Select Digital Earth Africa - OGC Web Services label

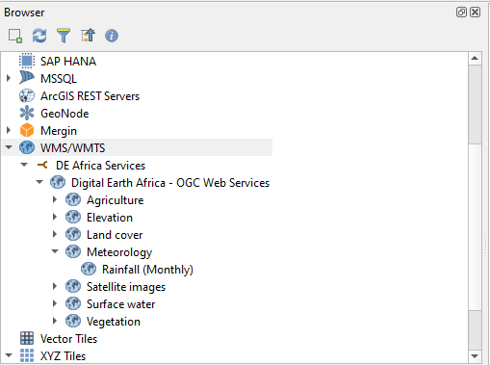[x=170, y=183]
